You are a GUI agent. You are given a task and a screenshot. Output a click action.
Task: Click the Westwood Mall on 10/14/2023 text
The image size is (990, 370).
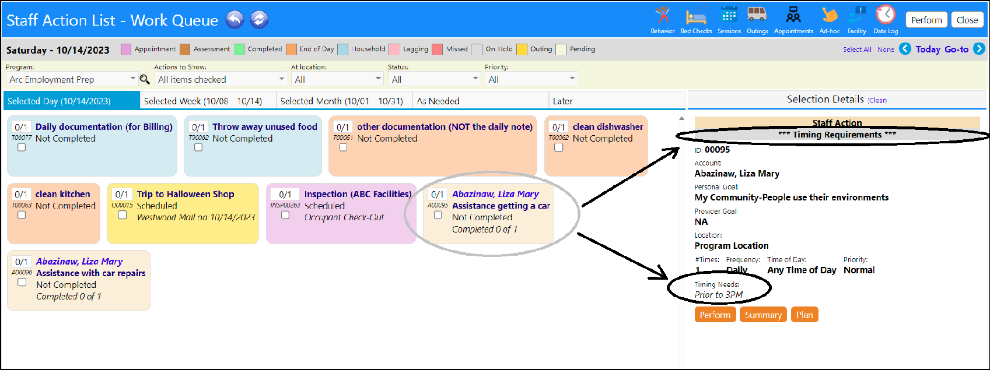click(196, 217)
